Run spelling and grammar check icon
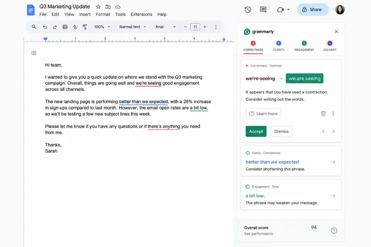The image size is (371, 247). coord(75,27)
